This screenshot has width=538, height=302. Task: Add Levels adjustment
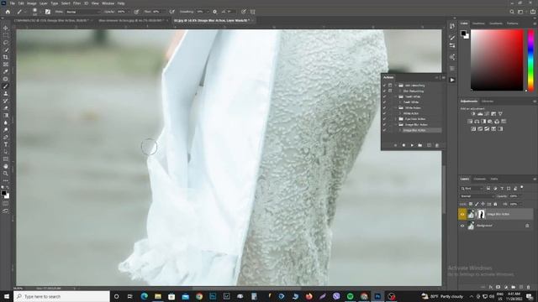480,114
